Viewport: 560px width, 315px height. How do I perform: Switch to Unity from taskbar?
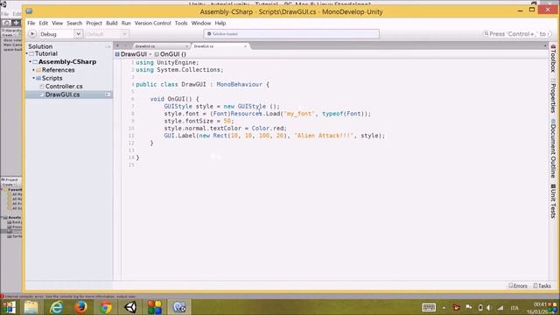[130, 307]
